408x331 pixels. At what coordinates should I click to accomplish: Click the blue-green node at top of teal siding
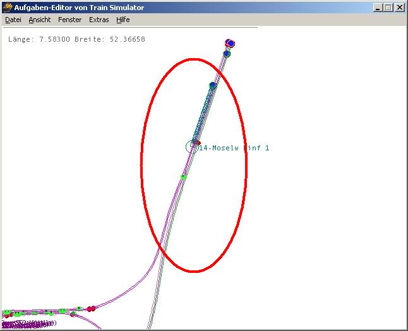click(x=213, y=85)
